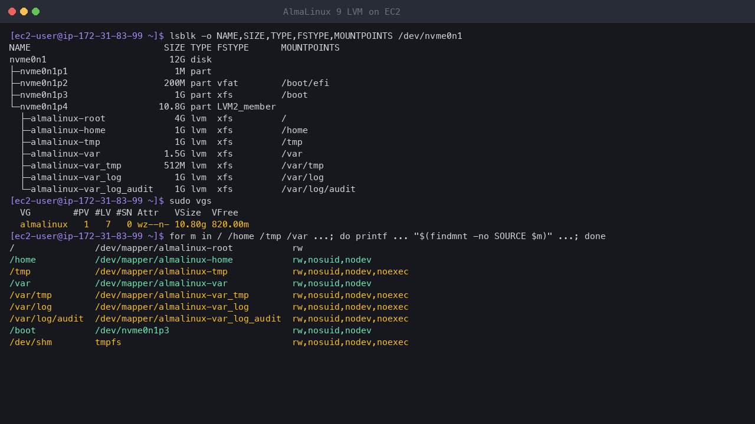Close the terminal window with the red button
Image resolution: width=755 pixels, height=424 pixels.
[12, 12]
